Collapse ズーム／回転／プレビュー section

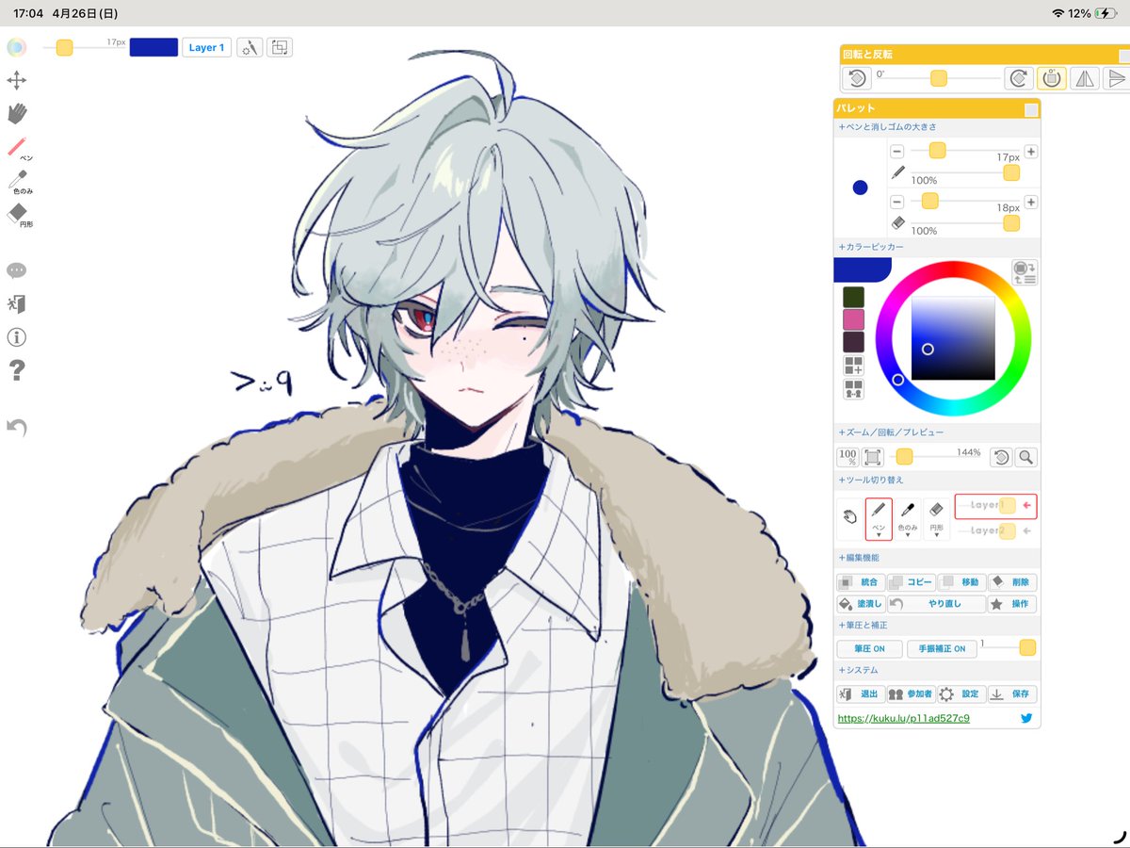[891, 432]
